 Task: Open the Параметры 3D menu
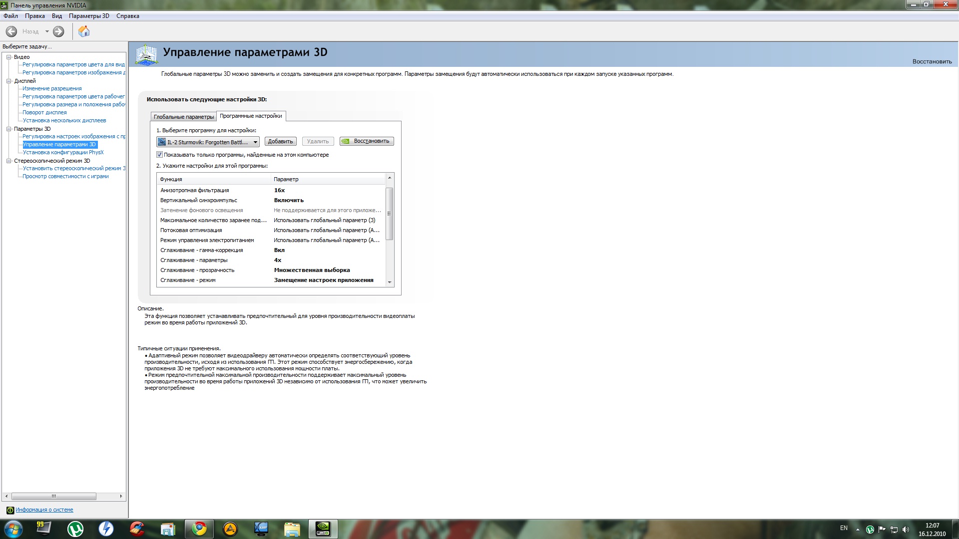tap(89, 16)
